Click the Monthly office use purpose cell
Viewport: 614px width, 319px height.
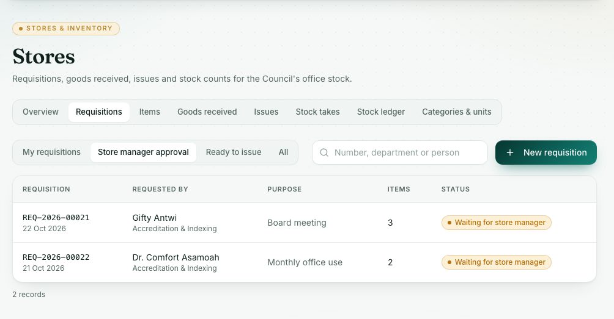(305, 263)
